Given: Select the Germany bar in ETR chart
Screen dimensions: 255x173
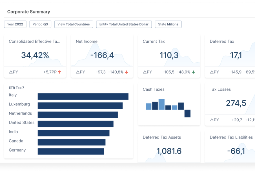Looking at the screenshot, I should [71, 152].
